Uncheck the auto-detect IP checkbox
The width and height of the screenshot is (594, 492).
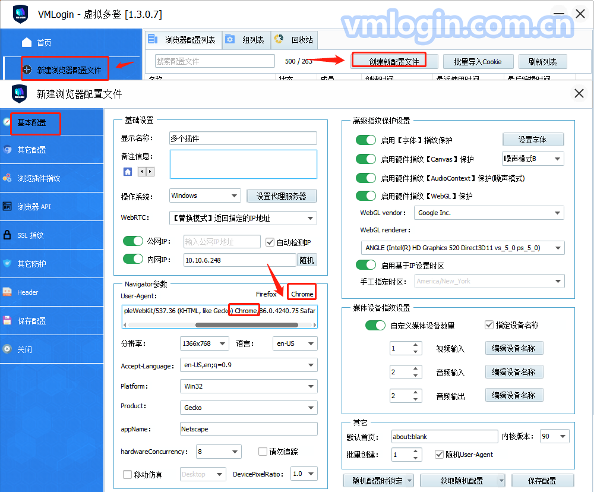coord(270,242)
